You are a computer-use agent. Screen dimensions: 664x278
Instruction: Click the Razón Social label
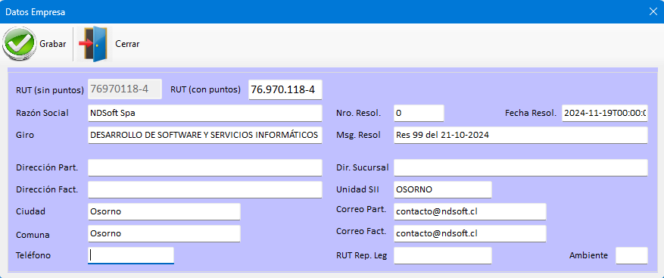click(x=42, y=113)
